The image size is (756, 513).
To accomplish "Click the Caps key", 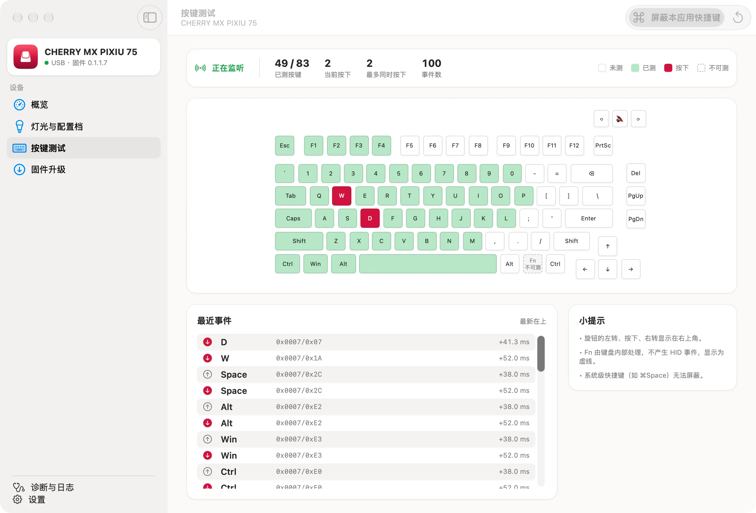I will (x=293, y=218).
